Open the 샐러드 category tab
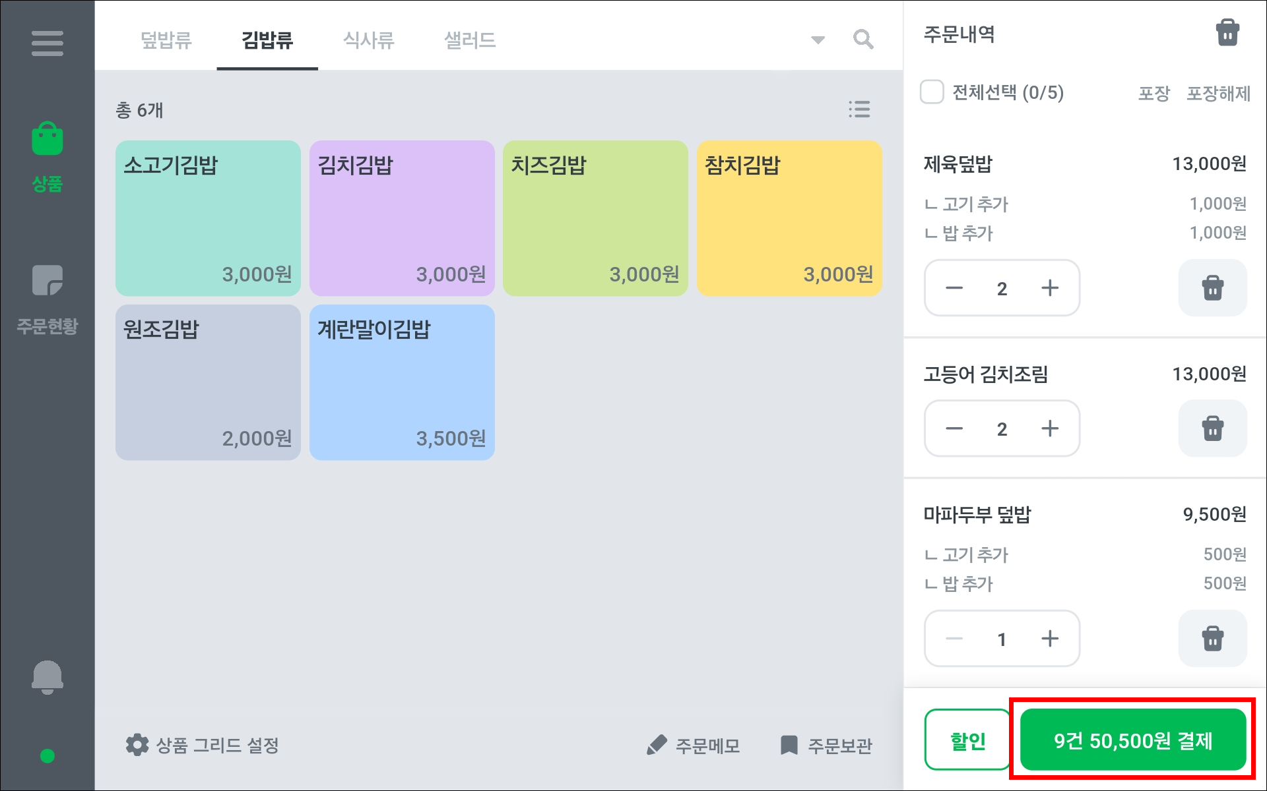1267x791 pixels. (x=470, y=40)
